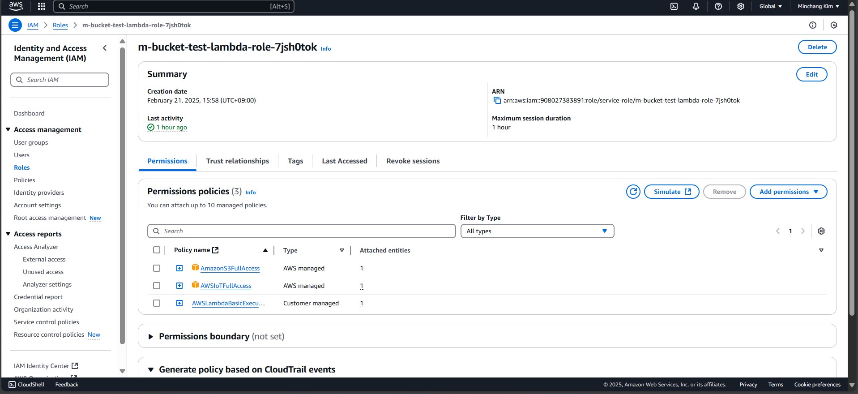Image resolution: width=858 pixels, height=394 pixels.
Task: Click the hexagon icon in breadcrumb bar
Action: point(834,25)
